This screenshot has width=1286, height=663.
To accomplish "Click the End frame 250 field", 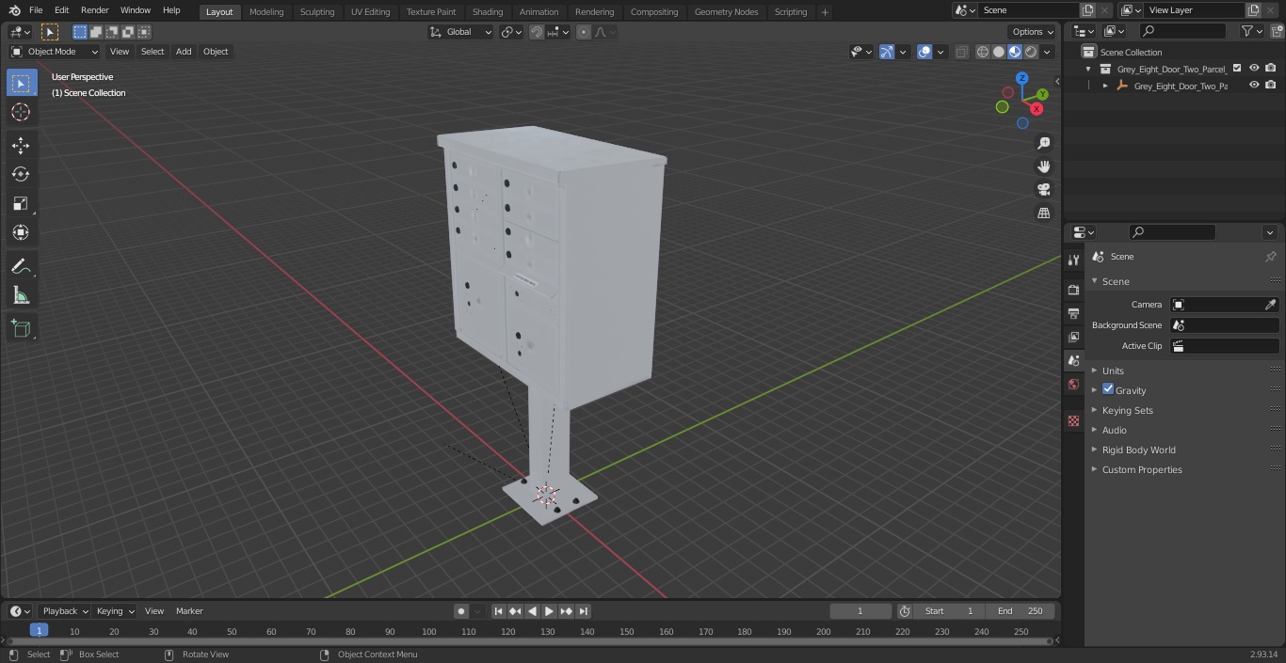I will point(1021,611).
